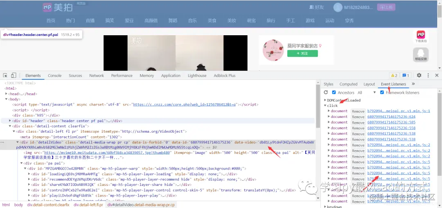Image resolution: width=442 pixels, height=208 pixels.
Task: Expand the div id="header" node
Action: (x=10, y=121)
